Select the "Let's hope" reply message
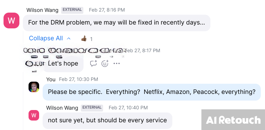The width and height of the screenshot is (265, 130). point(63,63)
